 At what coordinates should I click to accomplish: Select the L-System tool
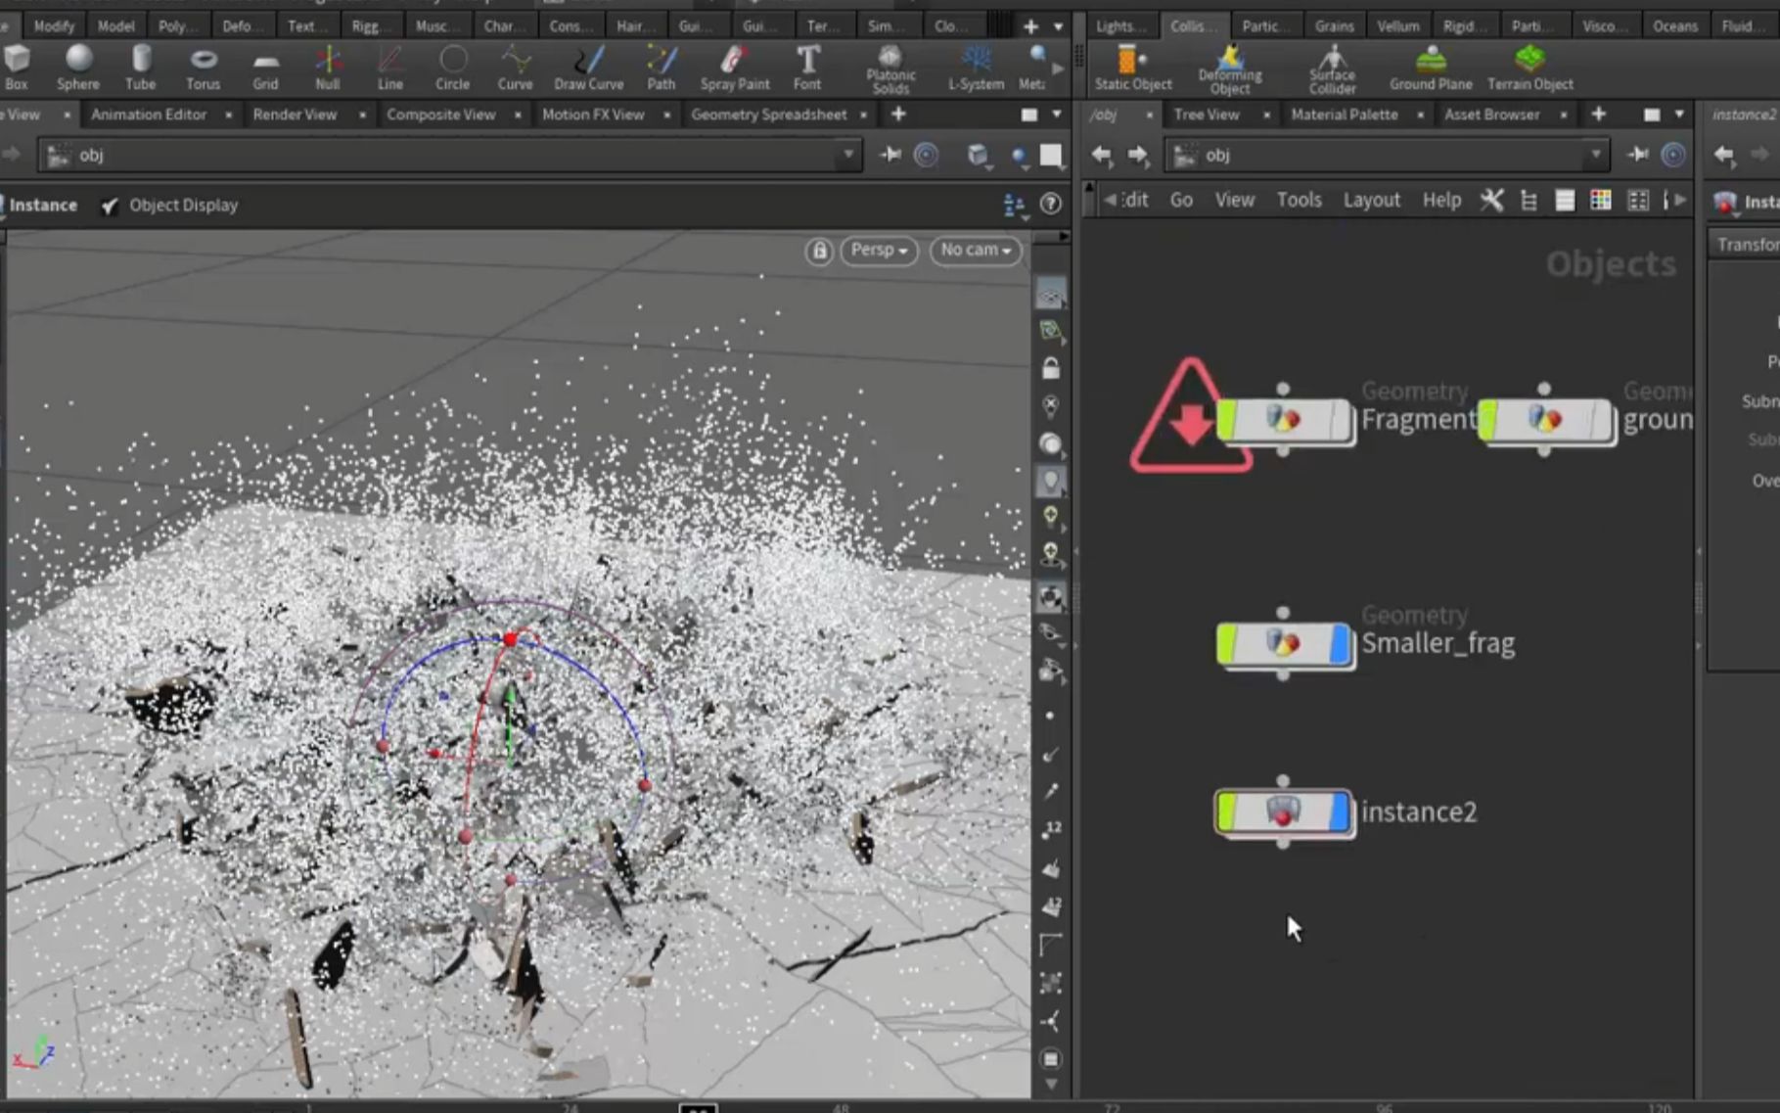pyautogui.click(x=974, y=67)
